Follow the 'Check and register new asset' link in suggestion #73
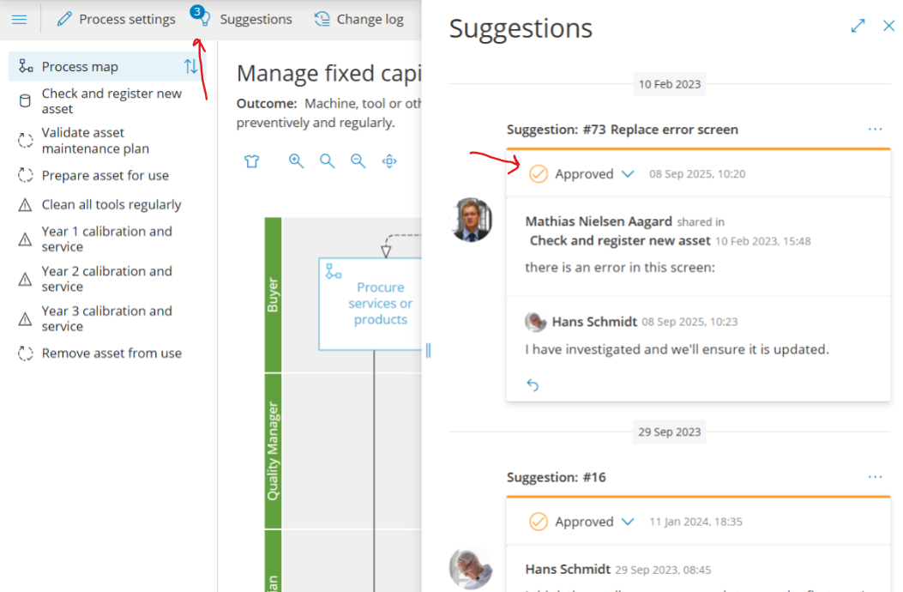903x592 pixels. click(x=620, y=241)
